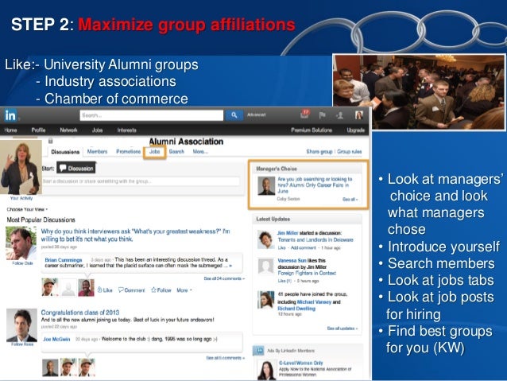This screenshot has width=507, height=381.
Task: Open Tenants and Landlords in Delaware discussion
Action: [x=315, y=240]
